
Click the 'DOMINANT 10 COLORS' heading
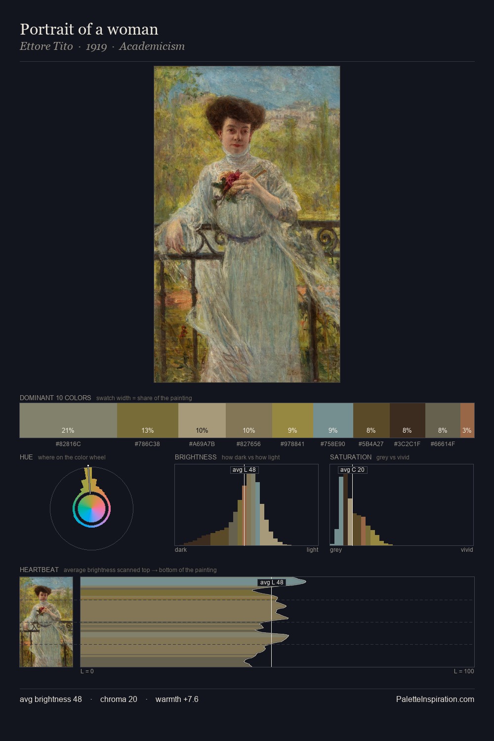coord(55,398)
